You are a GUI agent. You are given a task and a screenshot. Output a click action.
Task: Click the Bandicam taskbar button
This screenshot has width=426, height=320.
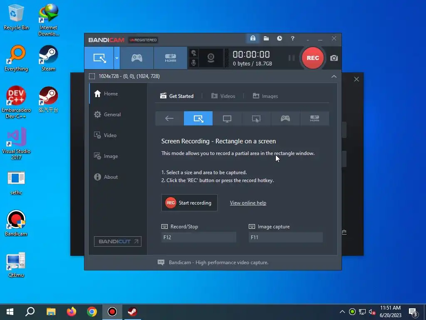tap(112, 312)
